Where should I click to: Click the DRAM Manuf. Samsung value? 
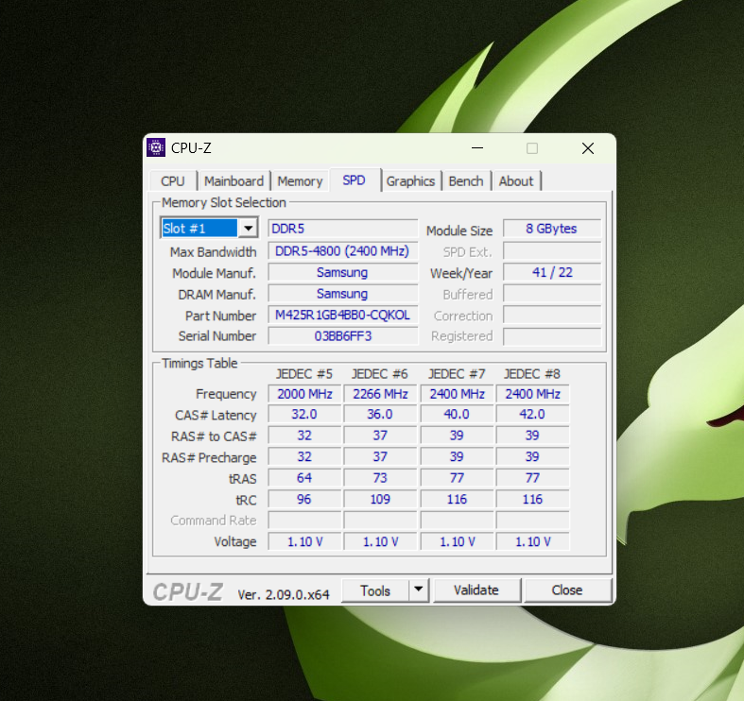342,294
